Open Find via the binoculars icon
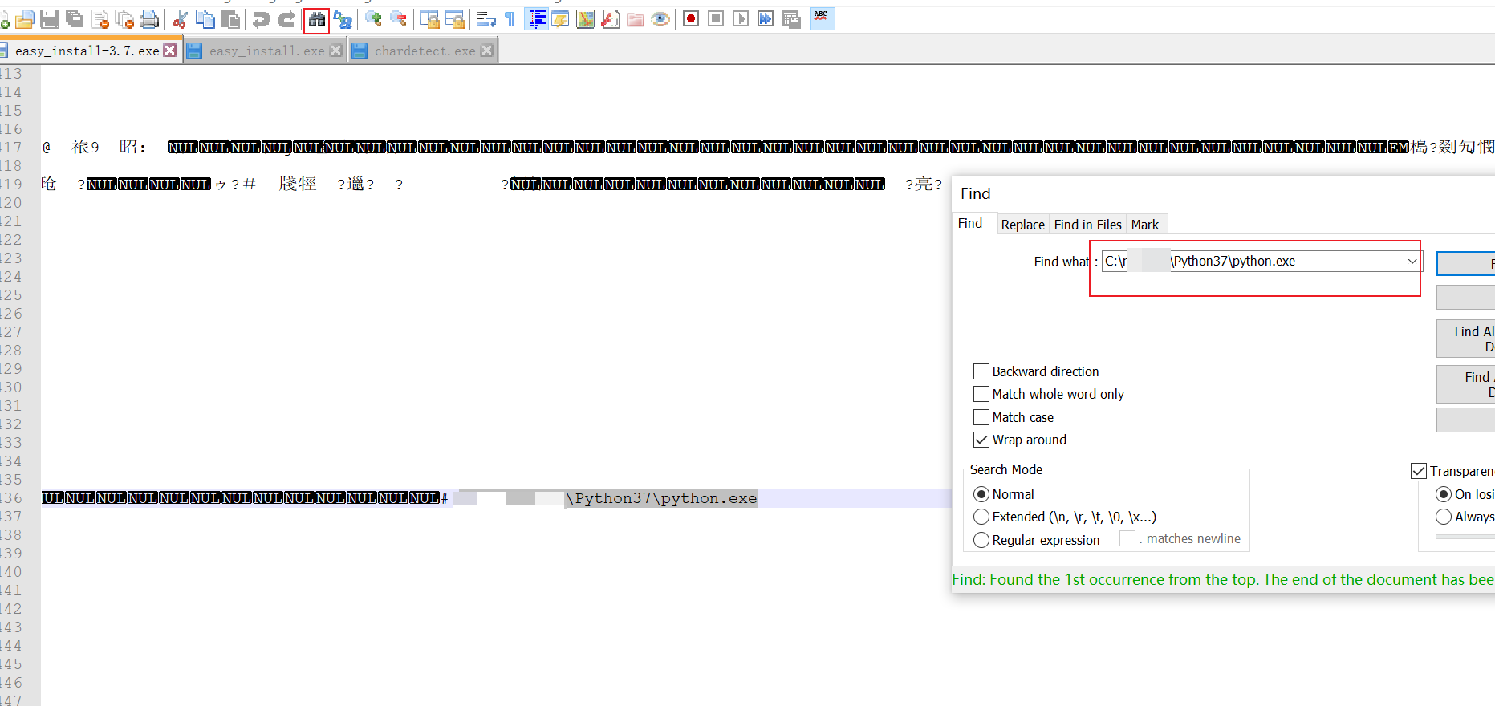Image resolution: width=1495 pixels, height=706 pixels. point(317,19)
